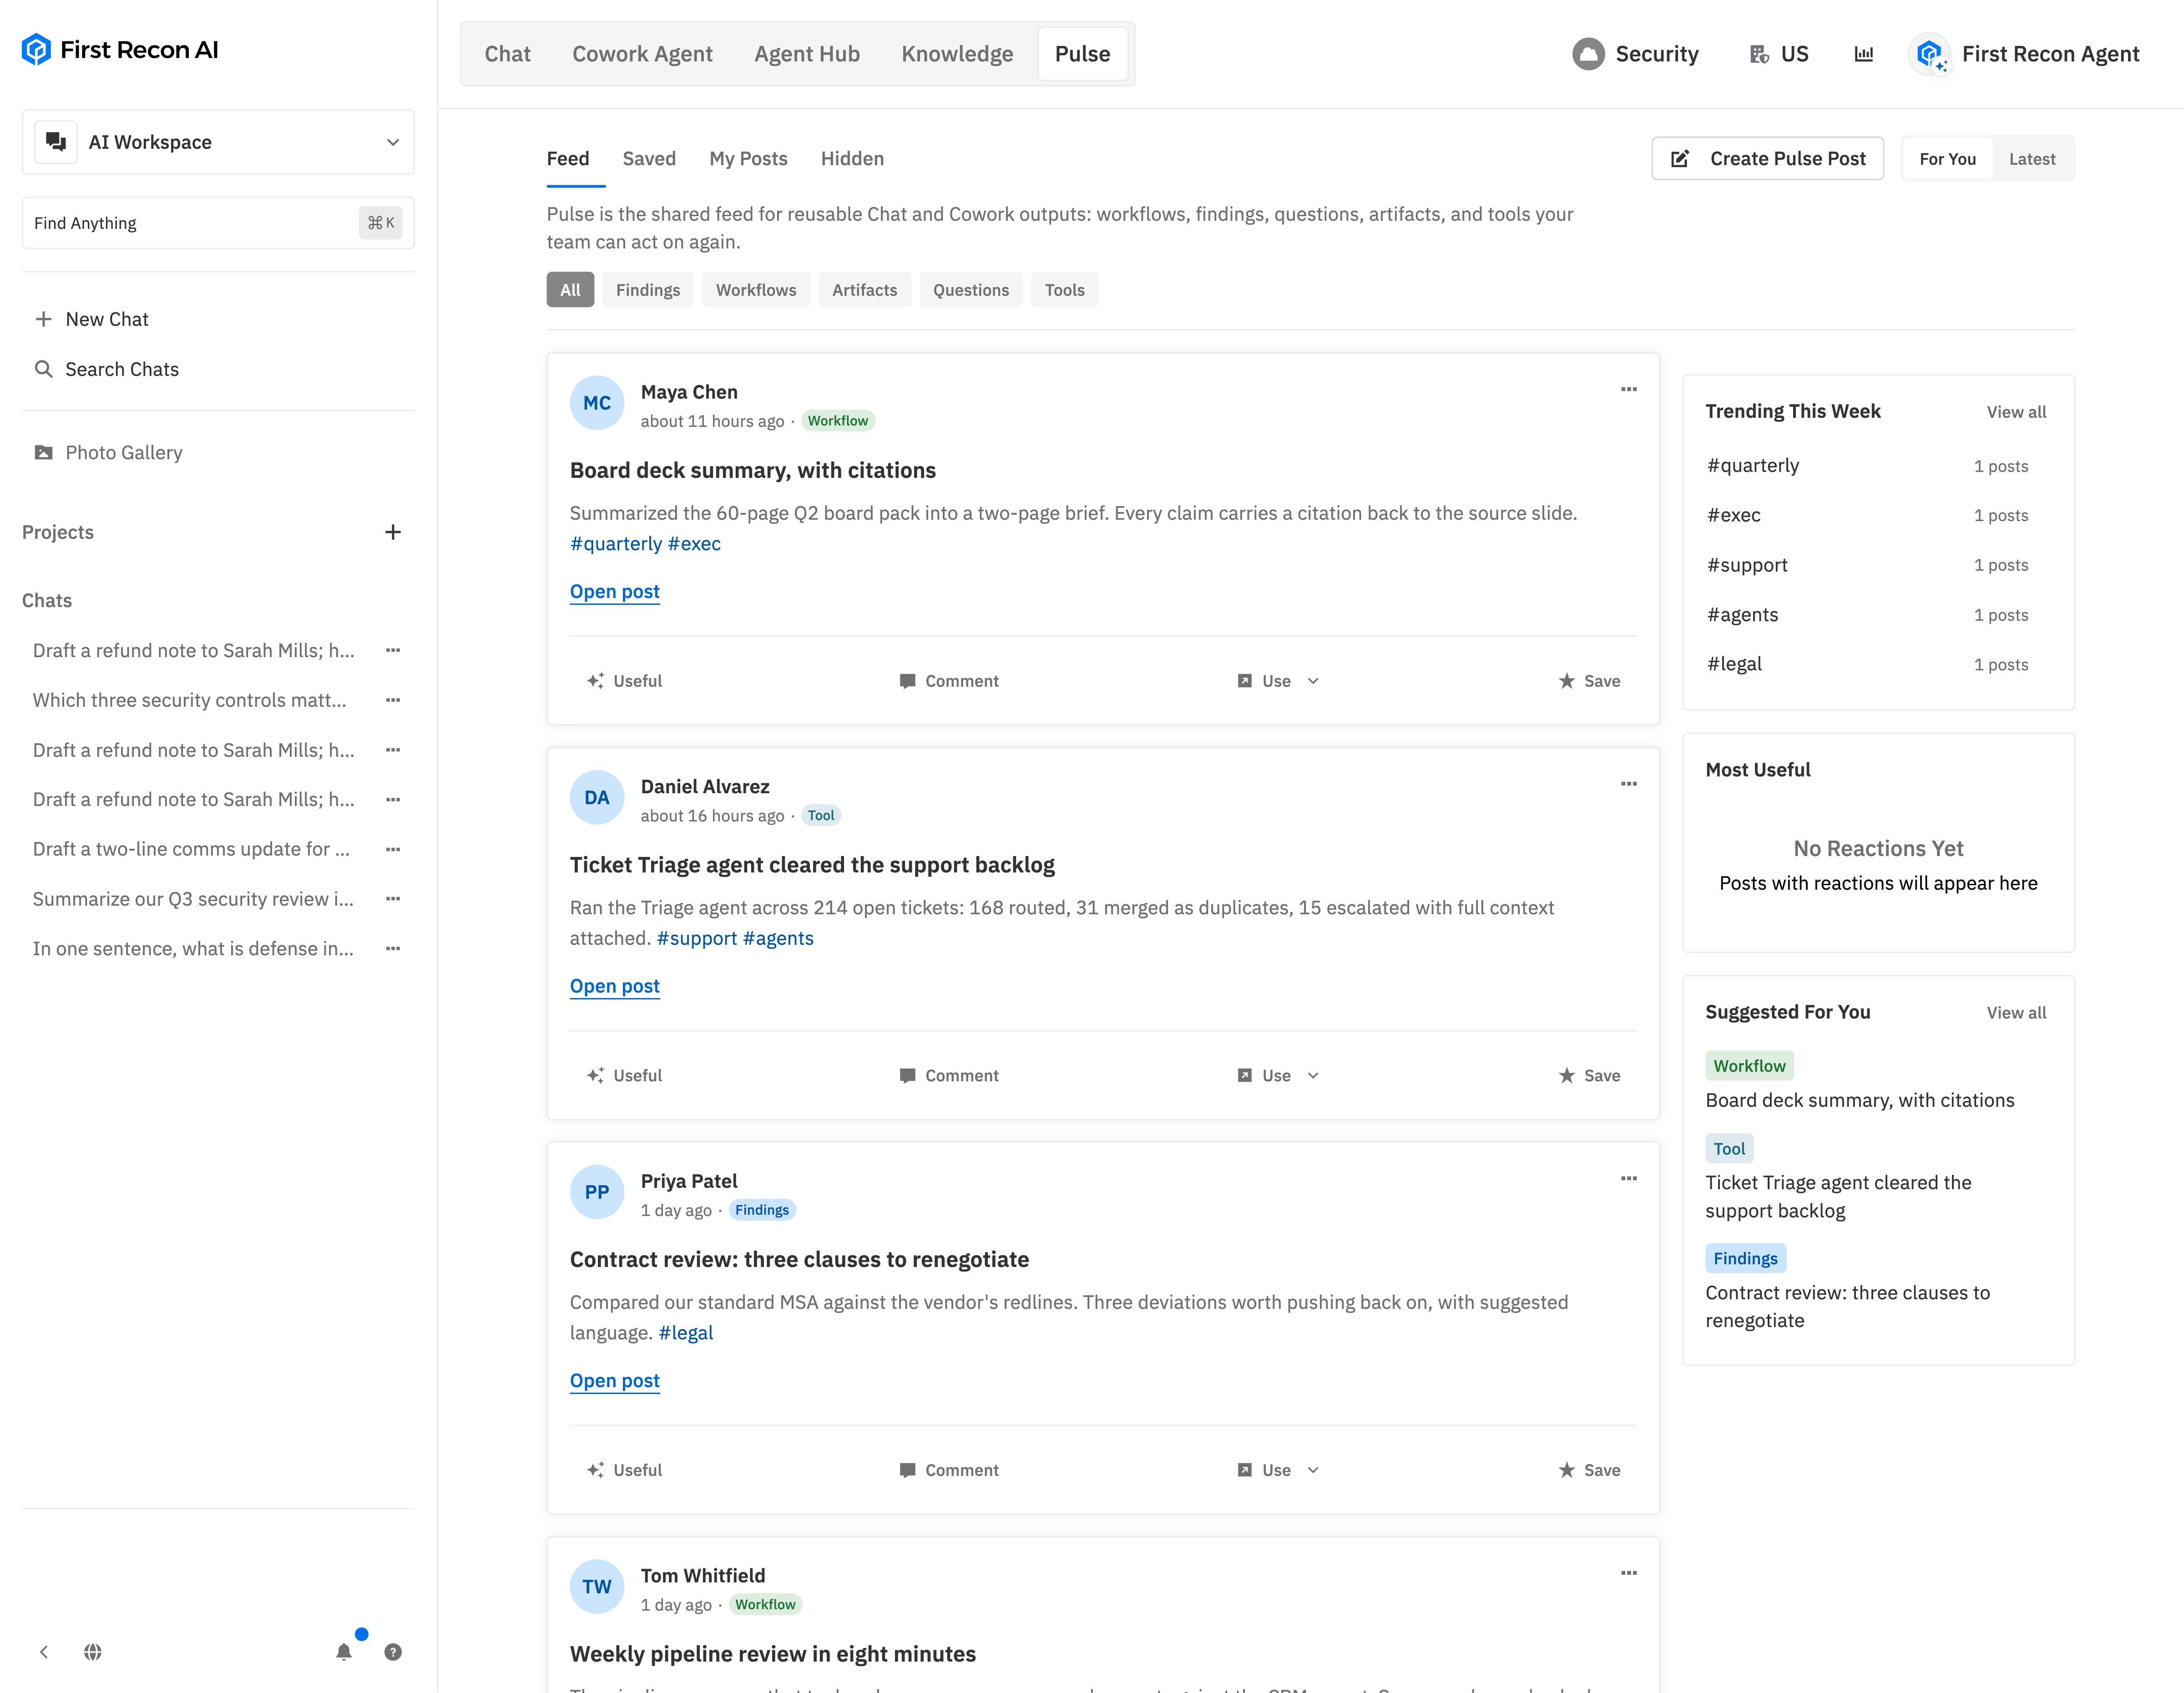Open the Knowledge tab
This screenshot has height=1693, width=2184.
[x=957, y=54]
